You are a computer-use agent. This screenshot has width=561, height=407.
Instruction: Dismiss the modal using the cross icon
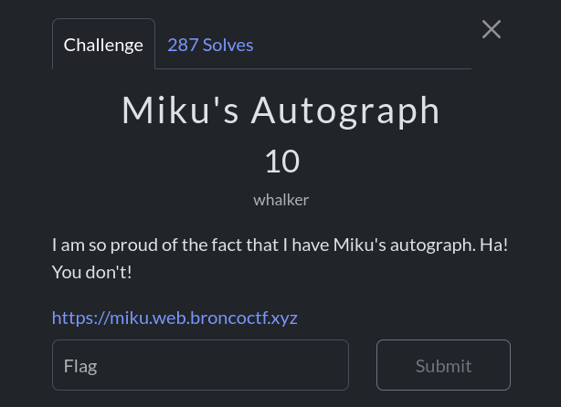pos(492,29)
